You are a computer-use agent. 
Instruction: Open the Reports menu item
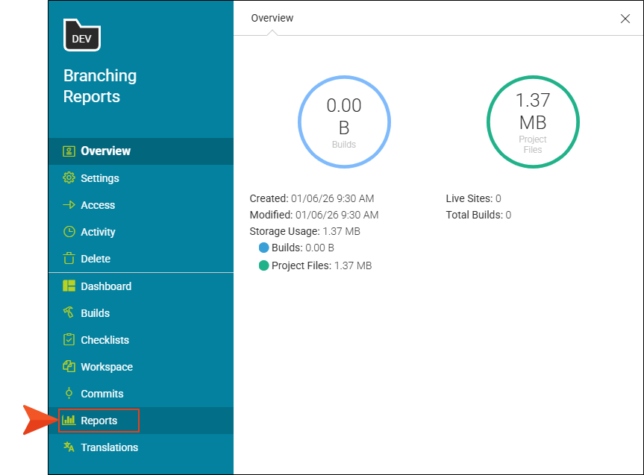point(99,421)
